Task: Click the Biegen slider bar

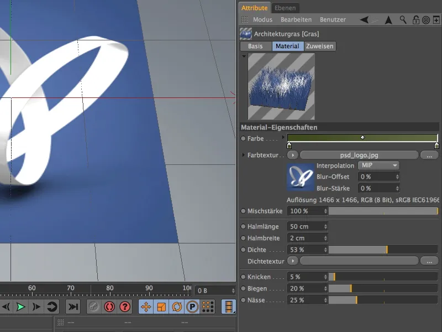Action: [x=382, y=288]
